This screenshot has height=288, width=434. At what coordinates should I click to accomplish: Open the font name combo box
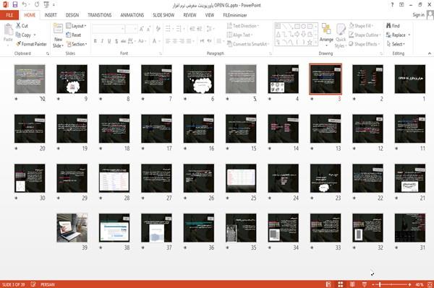pos(109,29)
